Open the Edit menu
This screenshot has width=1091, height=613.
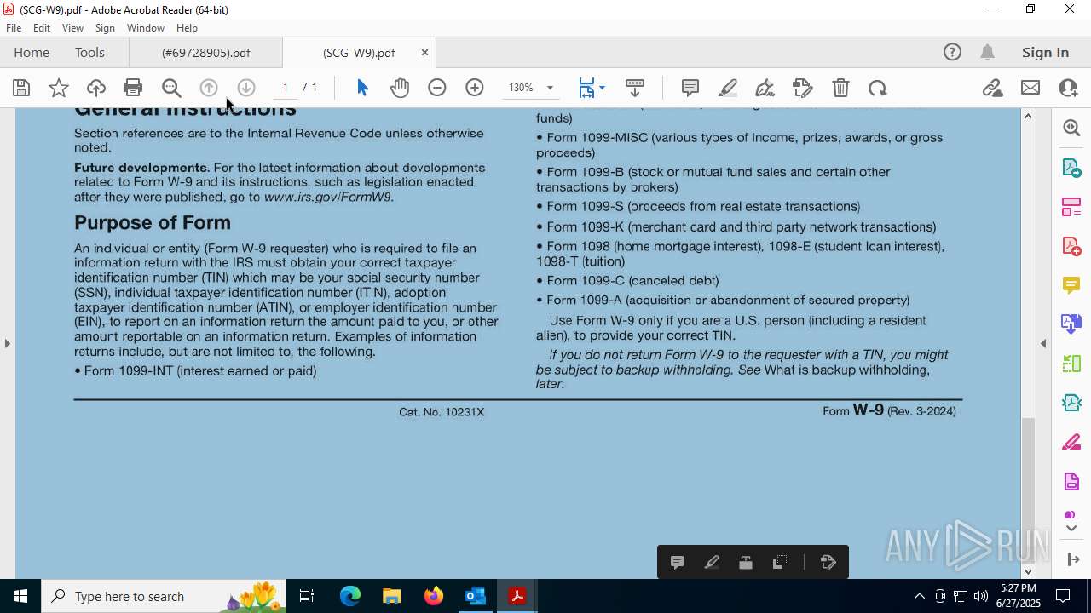tap(42, 28)
